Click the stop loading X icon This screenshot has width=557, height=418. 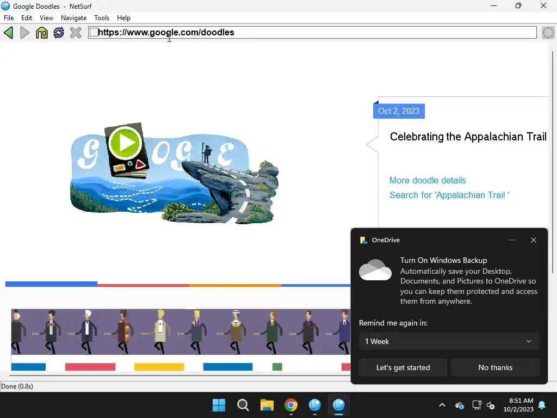coord(75,33)
